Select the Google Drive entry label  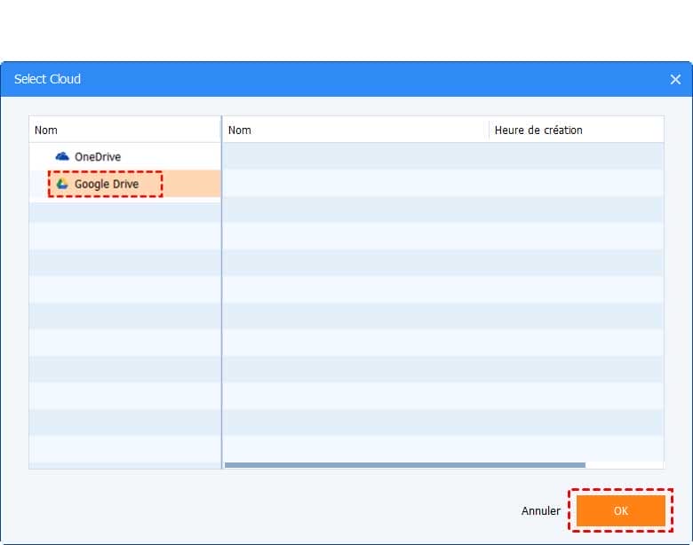107,185
